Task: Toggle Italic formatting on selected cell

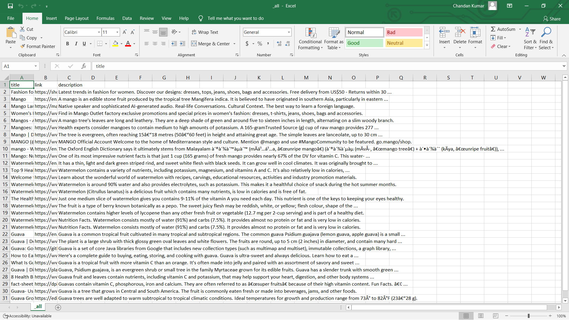Action: (76, 43)
